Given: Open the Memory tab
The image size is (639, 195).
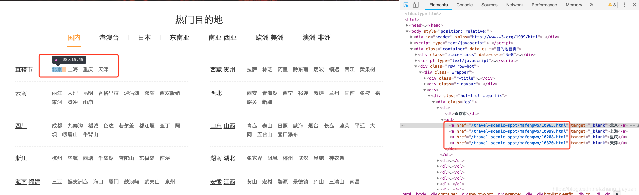Looking at the screenshot, I should (574, 5).
